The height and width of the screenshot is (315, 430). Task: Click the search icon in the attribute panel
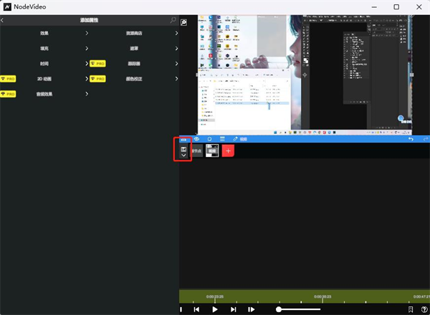click(173, 21)
